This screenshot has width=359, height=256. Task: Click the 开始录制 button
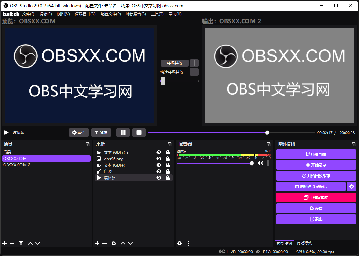[316, 165]
